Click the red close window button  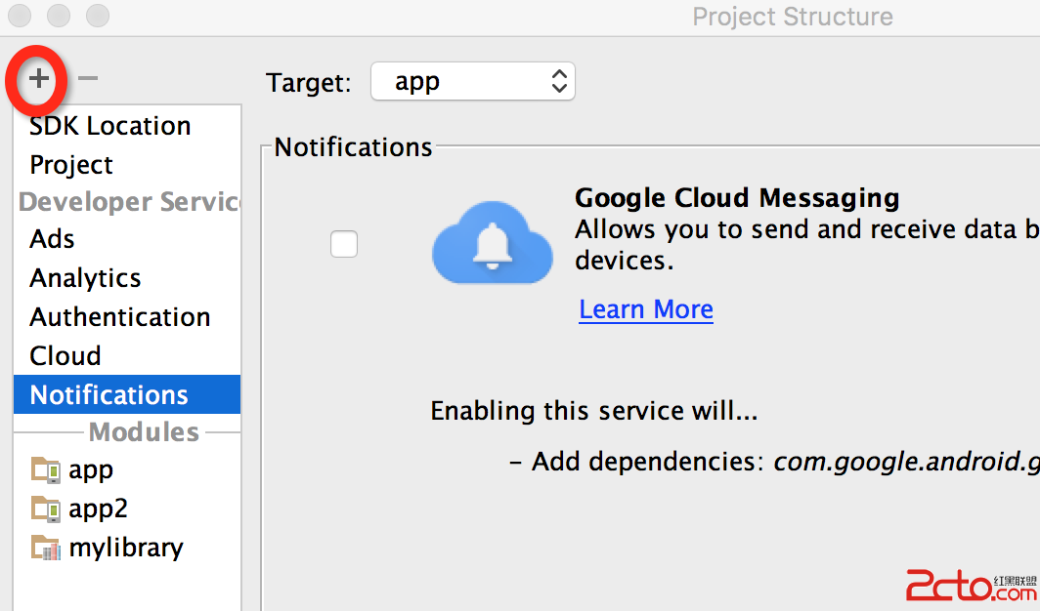(x=20, y=16)
